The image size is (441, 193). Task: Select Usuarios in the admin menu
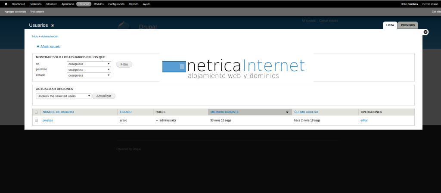[x=84, y=4]
